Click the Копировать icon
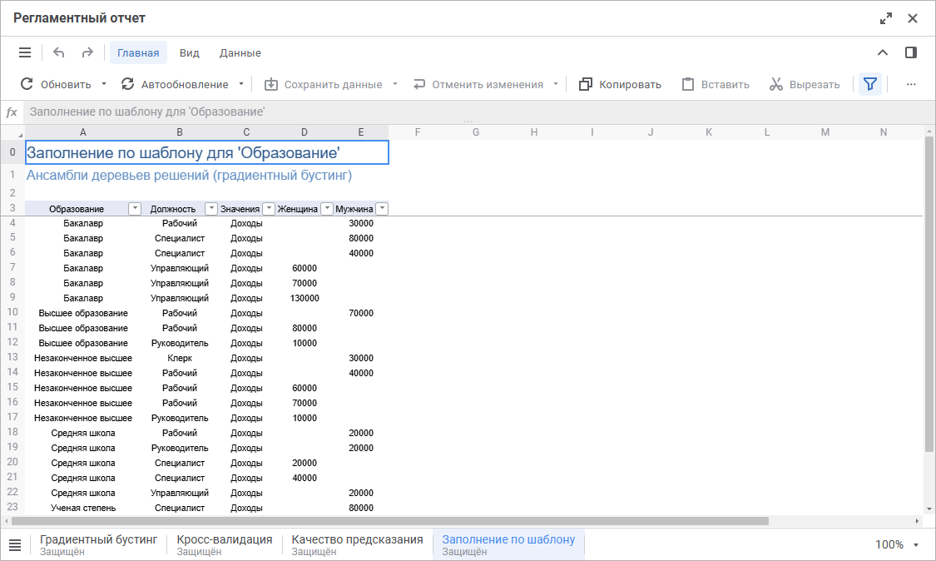This screenshot has width=936, height=561. [586, 84]
